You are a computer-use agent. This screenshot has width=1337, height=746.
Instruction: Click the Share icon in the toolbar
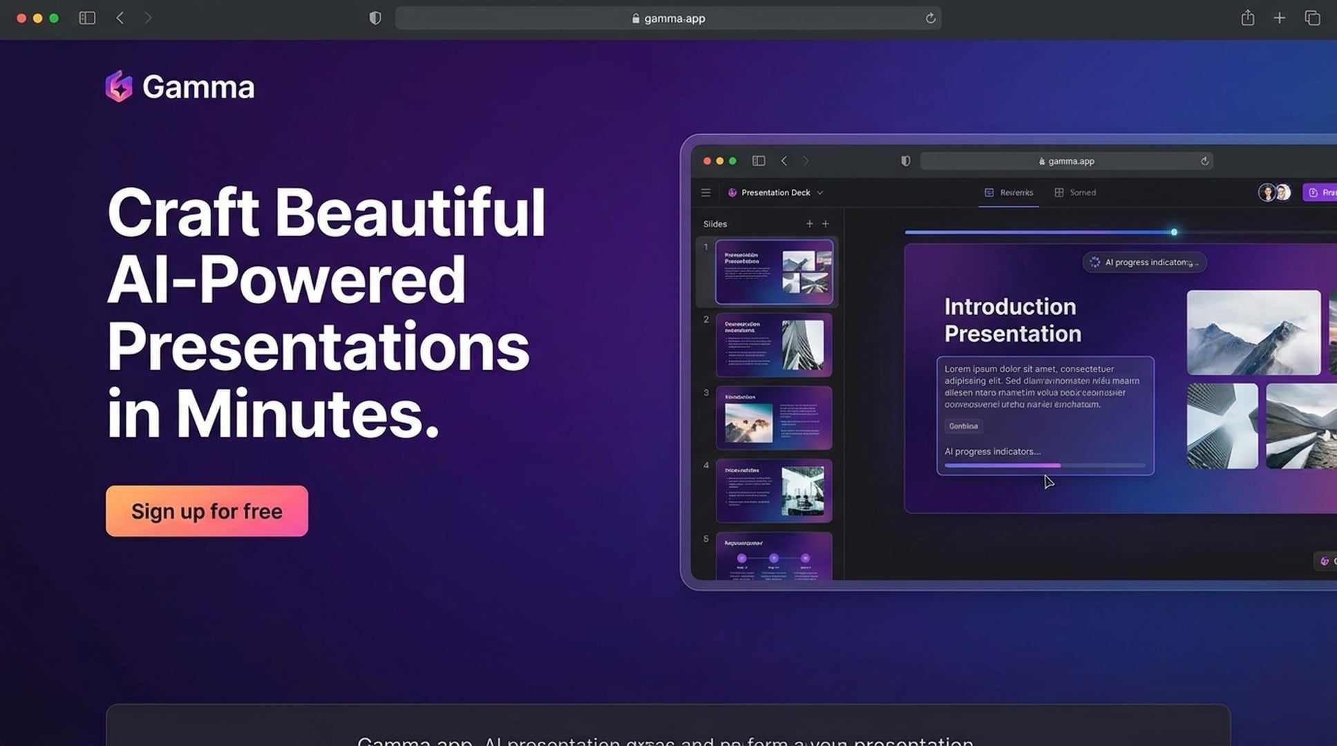(x=1247, y=18)
